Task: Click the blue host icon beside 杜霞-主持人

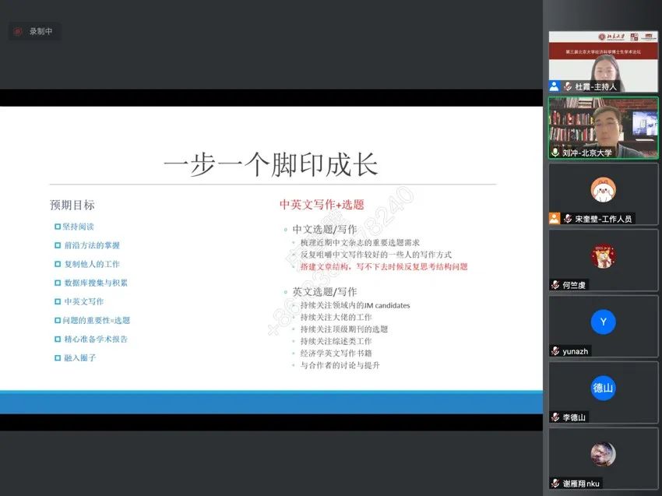Action: click(555, 86)
